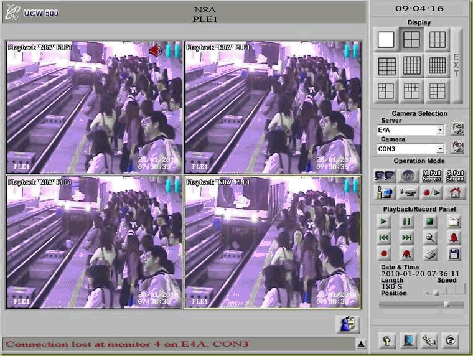Print snapshot using the printer icon
Image resolution: width=473 pixels, height=356 pixels.
pos(430,254)
